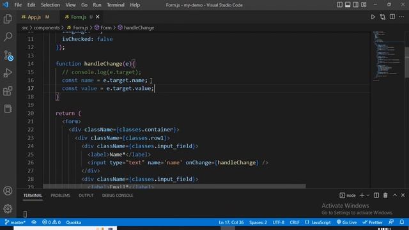Open the Go menu

click(84, 5)
